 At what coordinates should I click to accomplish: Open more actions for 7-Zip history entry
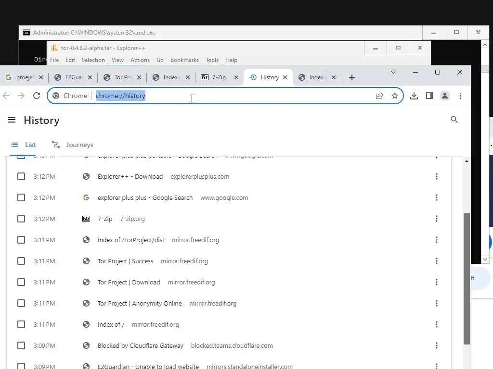pos(436,219)
